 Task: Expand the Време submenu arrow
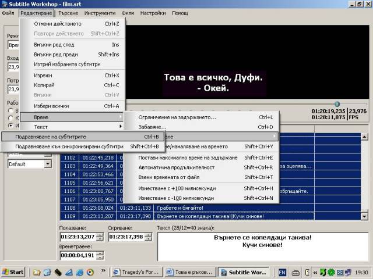pos(121,117)
